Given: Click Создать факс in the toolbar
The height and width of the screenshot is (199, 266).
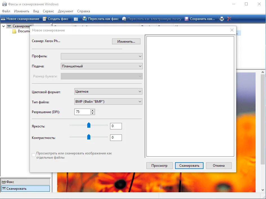Looking at the screenshot, I should pos(55,19).
